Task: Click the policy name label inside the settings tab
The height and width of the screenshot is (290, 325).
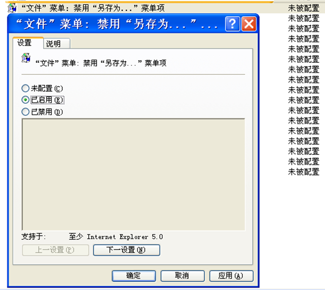Action: point(101,63)
